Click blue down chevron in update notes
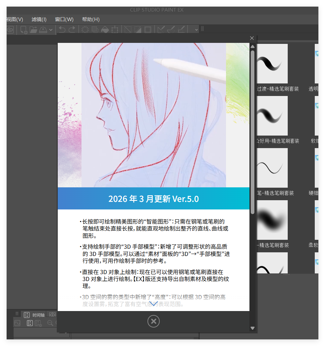 [x=153, y=303]
